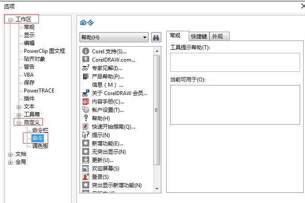Click the 产品帮助(P) help book icon
The image size is (305, 203).
(x=86, y=76)
